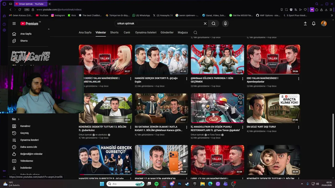Open the YouTube notifications bell
Image resolution: width=335 pixels, height=188 pixels.
pos(314,23)
